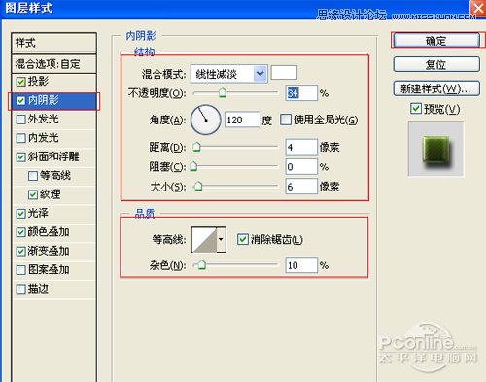Enable the 图案叠加 checkbox
Viewport: 486px width, 382px height.
tap(21, 270)
